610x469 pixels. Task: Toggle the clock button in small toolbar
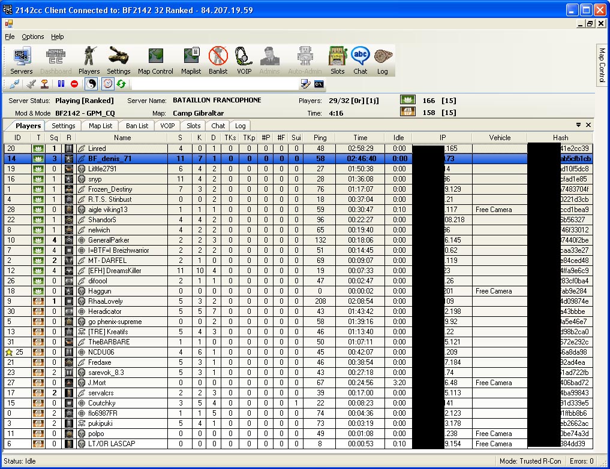107,84
